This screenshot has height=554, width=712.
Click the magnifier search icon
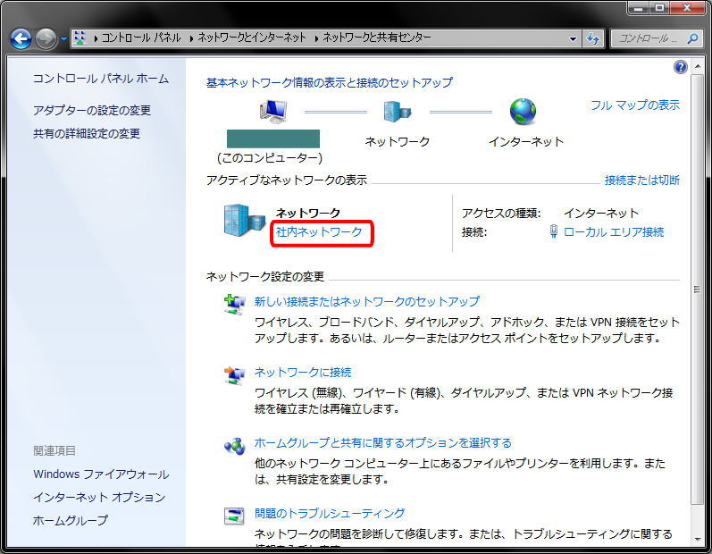692,38
